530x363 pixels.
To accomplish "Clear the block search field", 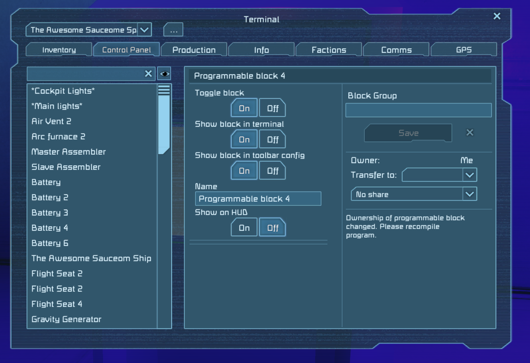I will point(148,73).
